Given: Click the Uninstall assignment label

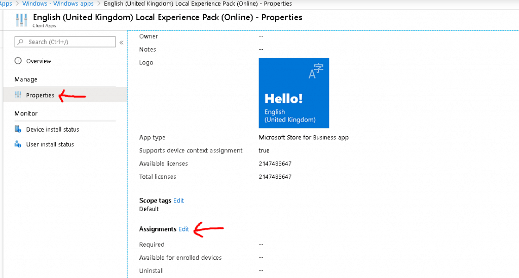Looking at the screenshot, I should (151, 271).
